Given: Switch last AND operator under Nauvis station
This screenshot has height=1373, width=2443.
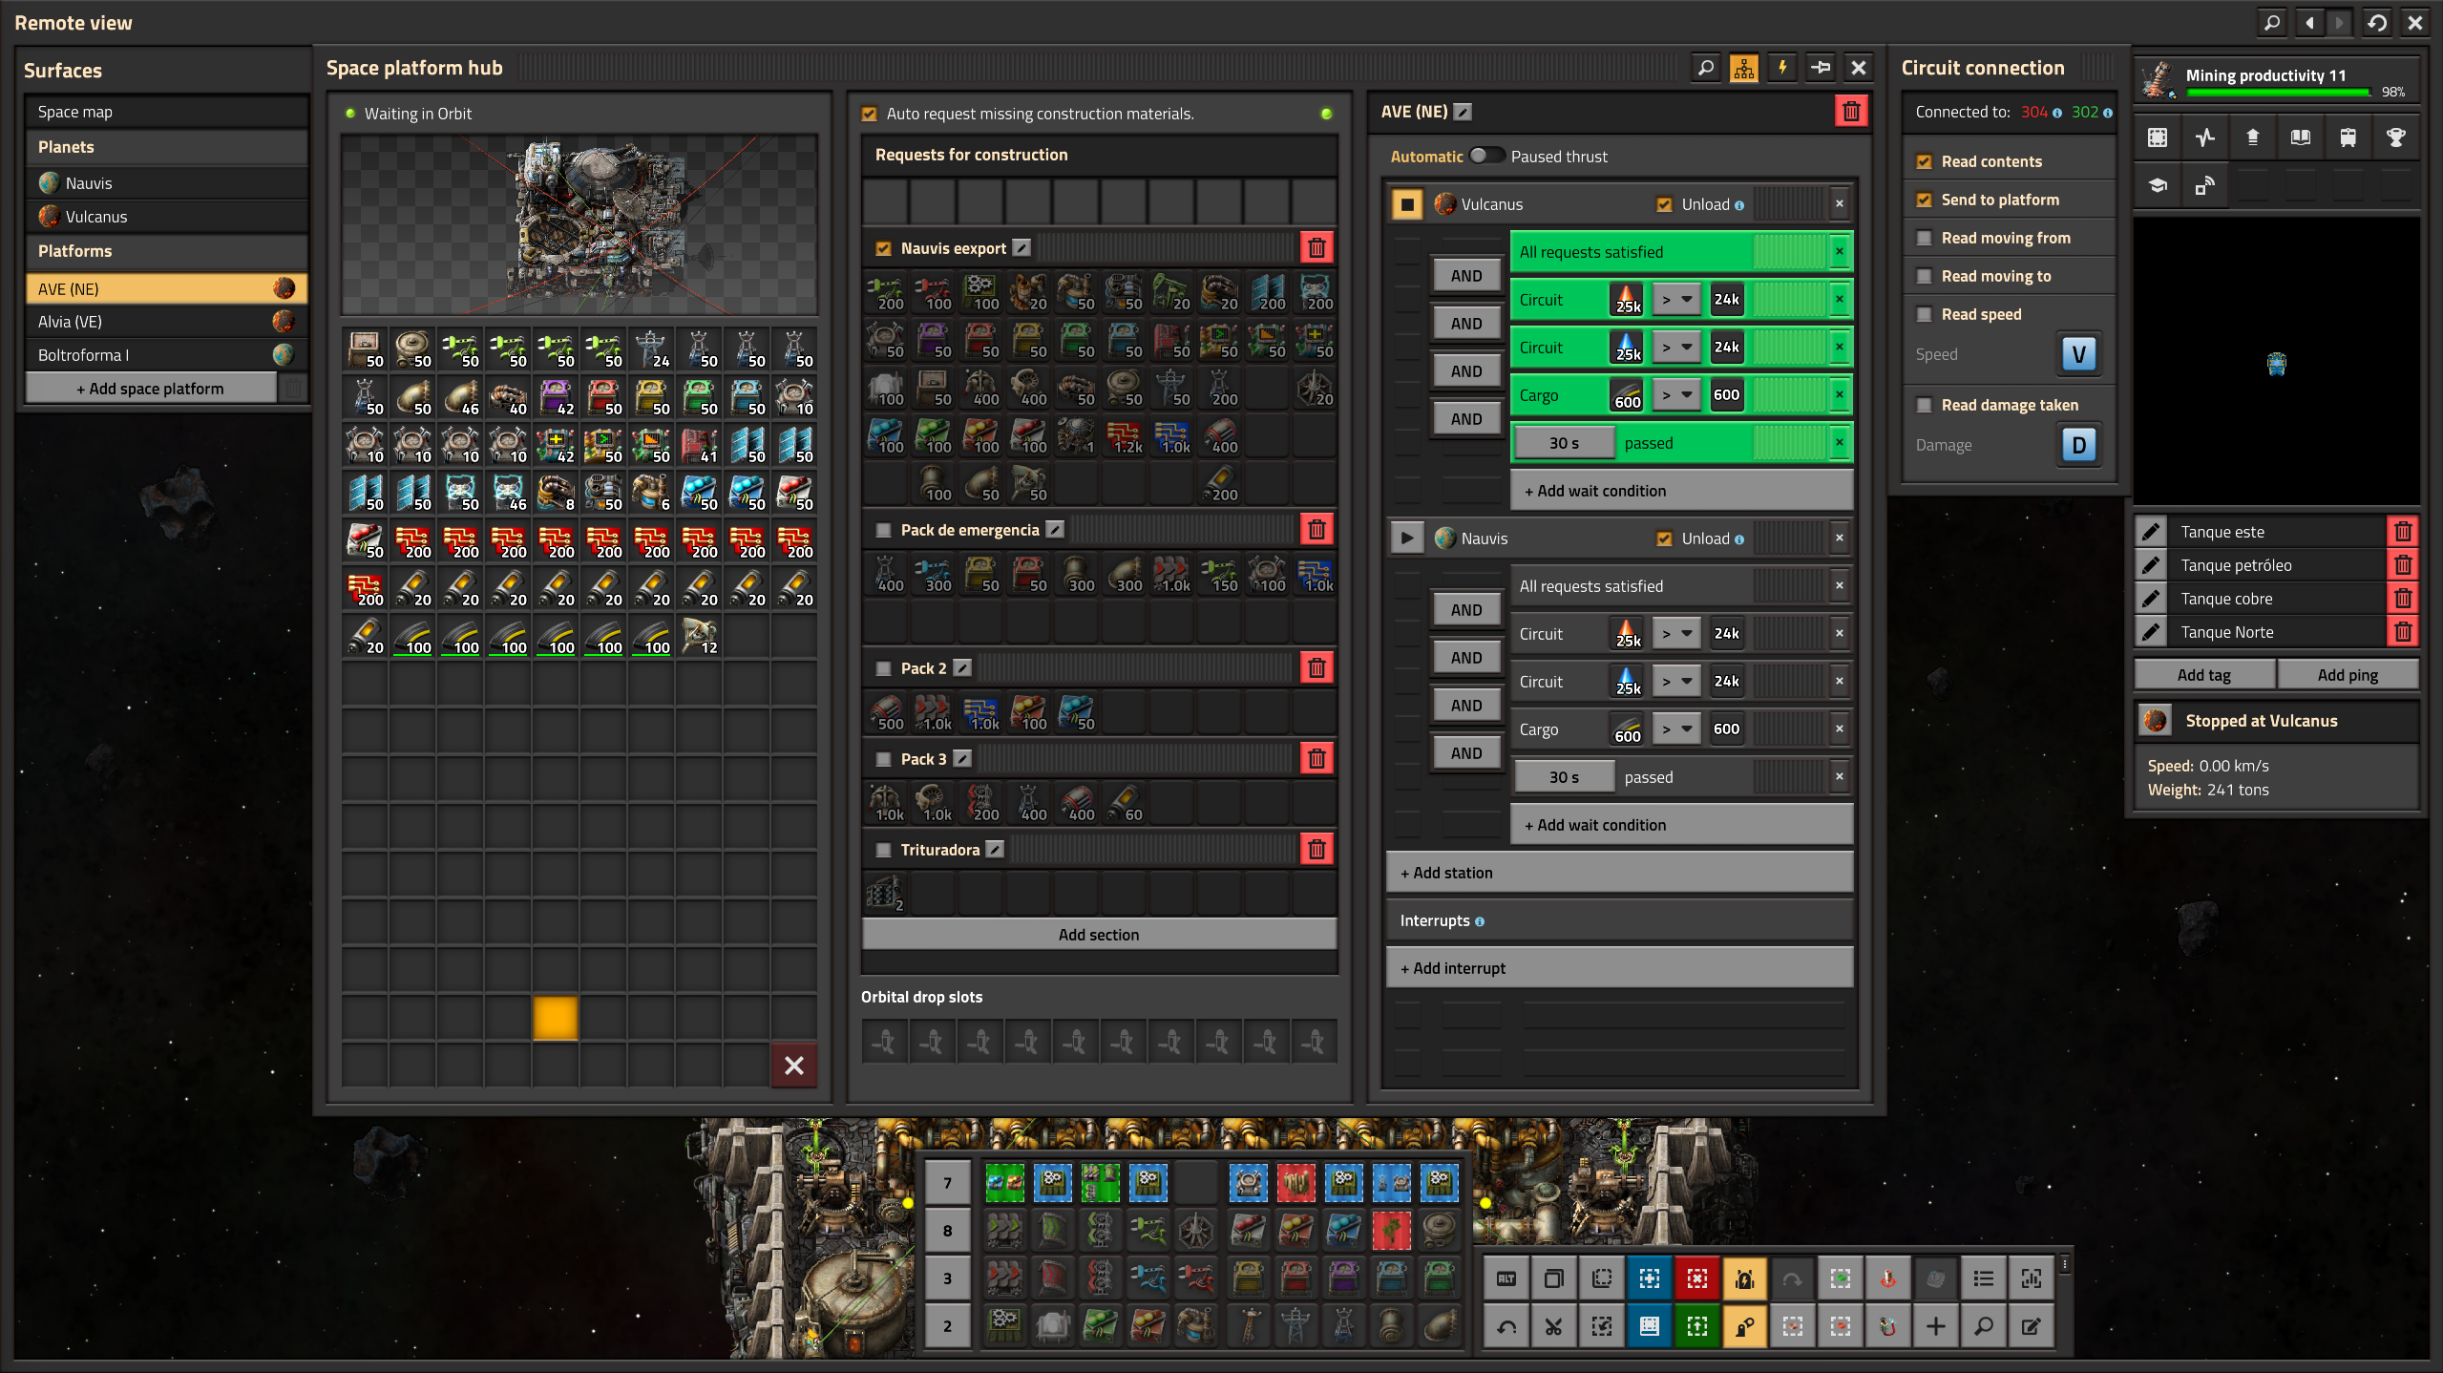Looking at the screenshot, I should tap(1466, 753).
